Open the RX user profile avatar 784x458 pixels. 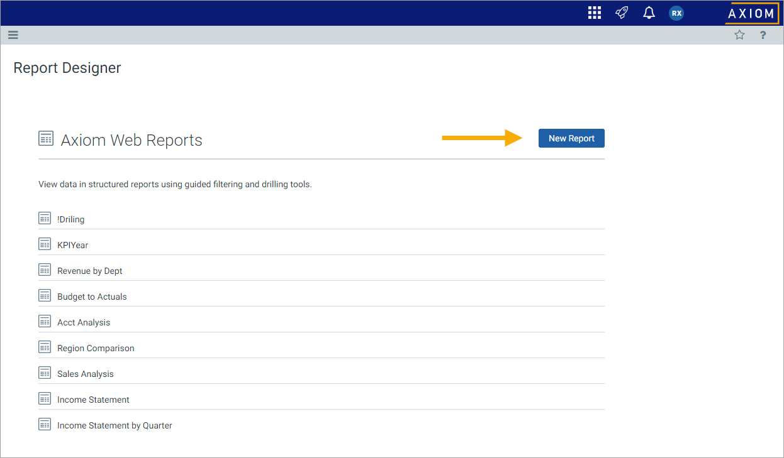click(x=676, y=13)
